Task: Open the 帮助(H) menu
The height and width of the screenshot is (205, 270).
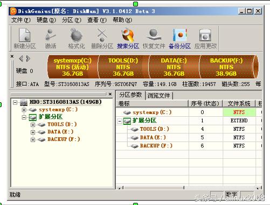Action: 122,20
